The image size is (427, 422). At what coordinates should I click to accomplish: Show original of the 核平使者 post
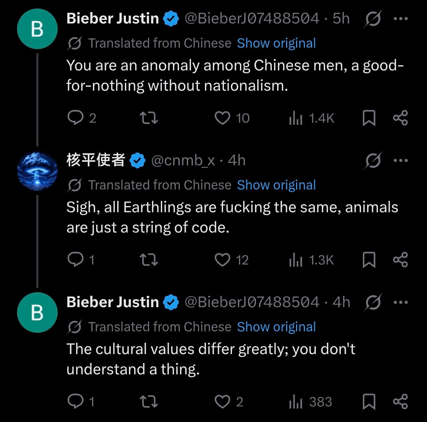(276, 185)
